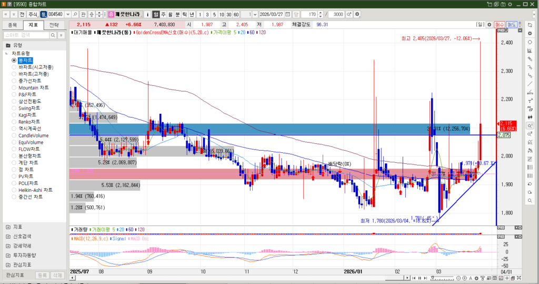Click the blue 매도 sell button
The width and height of the screenshot is (539, 284).
[x=512, y=24]
